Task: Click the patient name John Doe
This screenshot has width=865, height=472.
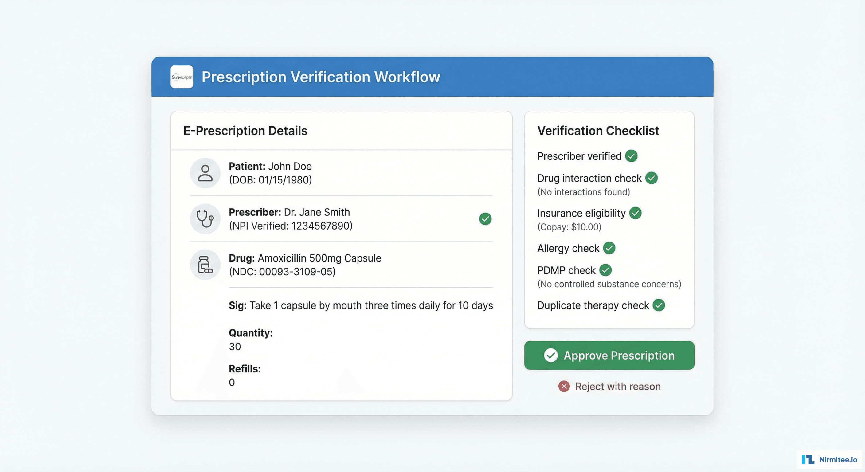Action: point(289,166)
